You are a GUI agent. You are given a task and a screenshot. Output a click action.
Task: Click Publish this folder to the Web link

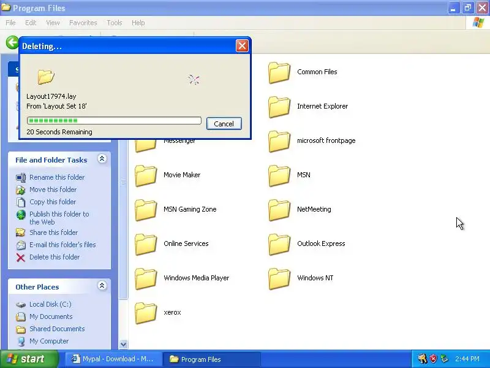(x=59, y=218)
